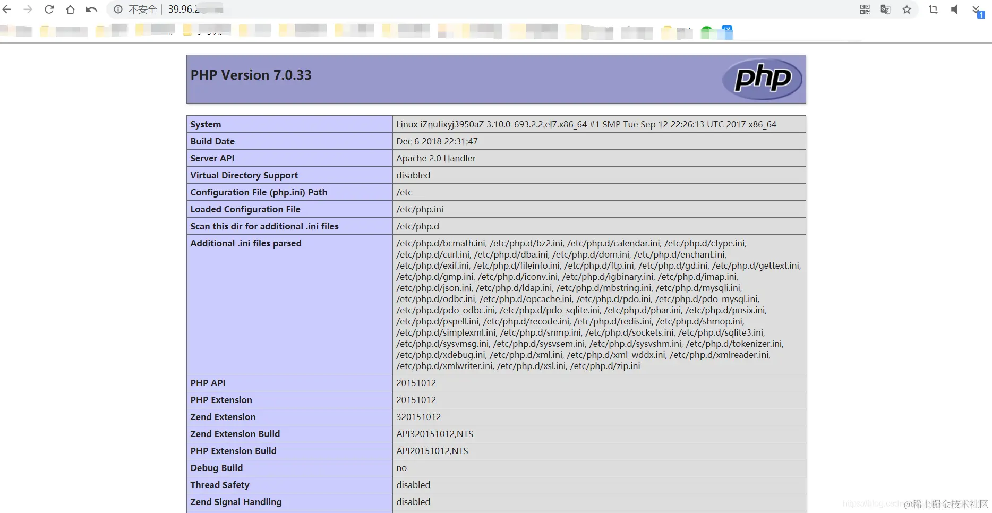992x513 pixels.
Task: Click Additional .ini files parsed label
Action: [246, 243]
